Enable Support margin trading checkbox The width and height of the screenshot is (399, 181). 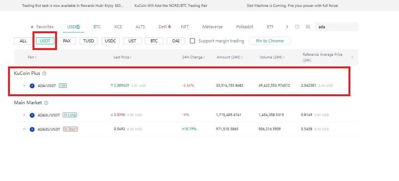coord(193,41)
